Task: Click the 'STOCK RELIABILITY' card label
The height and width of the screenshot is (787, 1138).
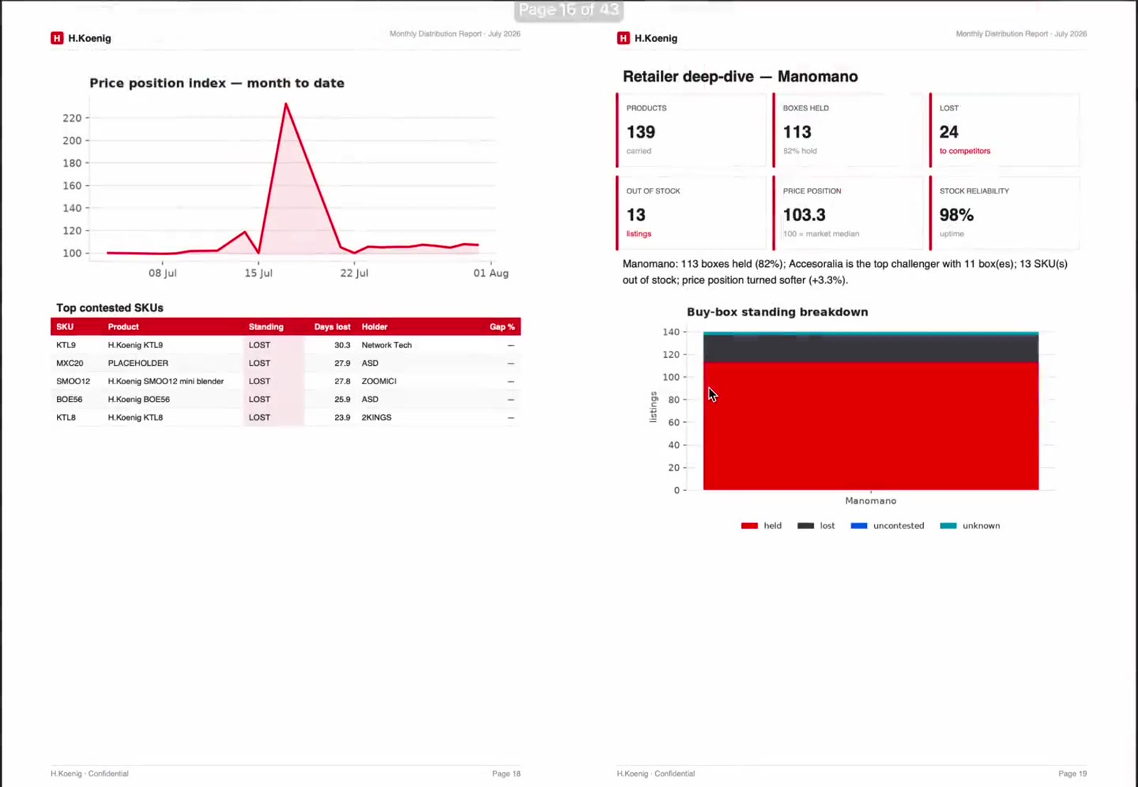Action: (x=974, y=191)
